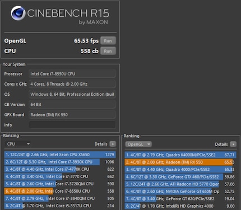Run the CPU benchmark
Screen dimensions: 241x210
click(x=108, y=51)
